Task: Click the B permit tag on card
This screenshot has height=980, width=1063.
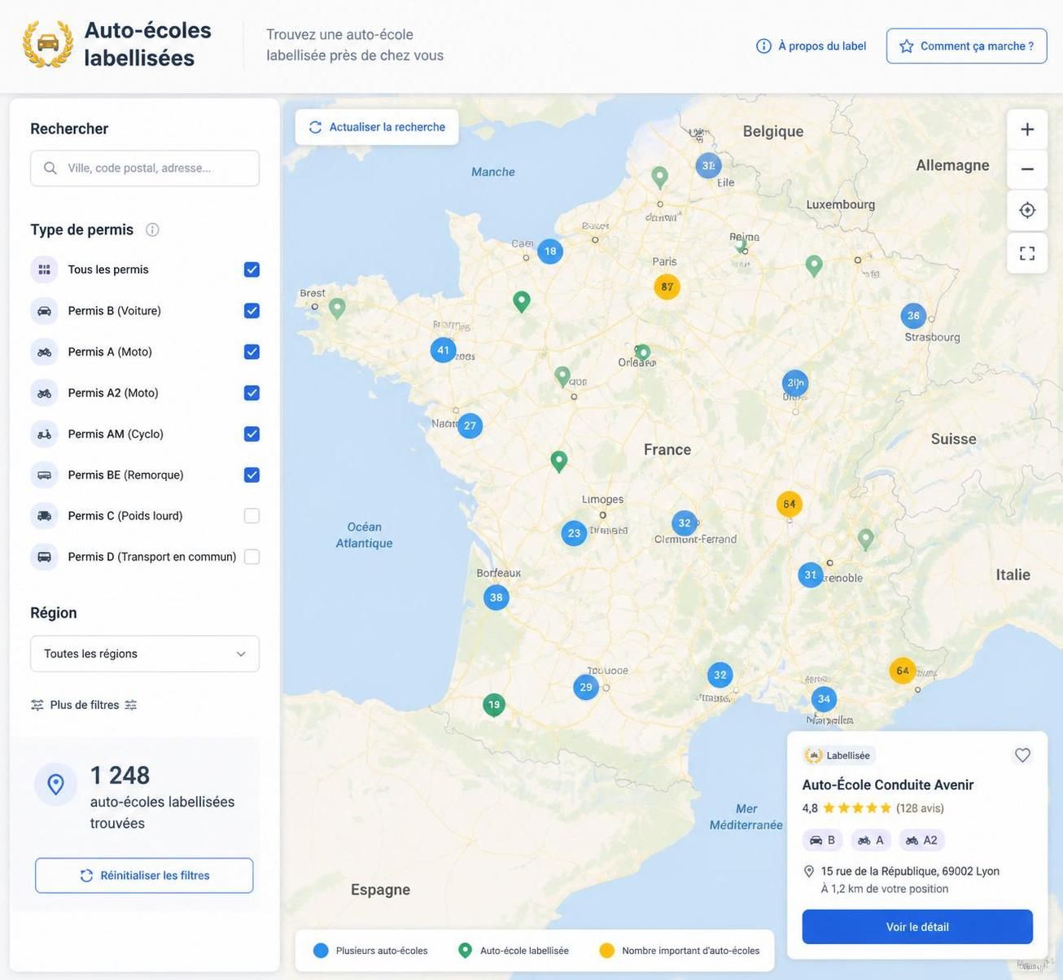Action: coord(822,840)
